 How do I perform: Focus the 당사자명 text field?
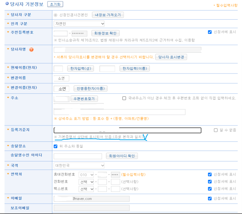click(x=127, y=50)
